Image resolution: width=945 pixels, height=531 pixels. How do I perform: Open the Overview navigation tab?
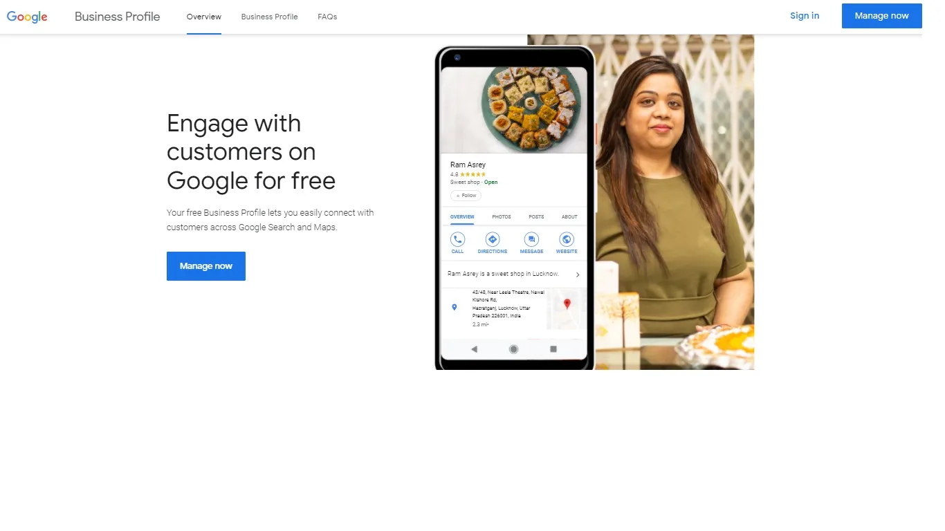[x=204, y=17]
